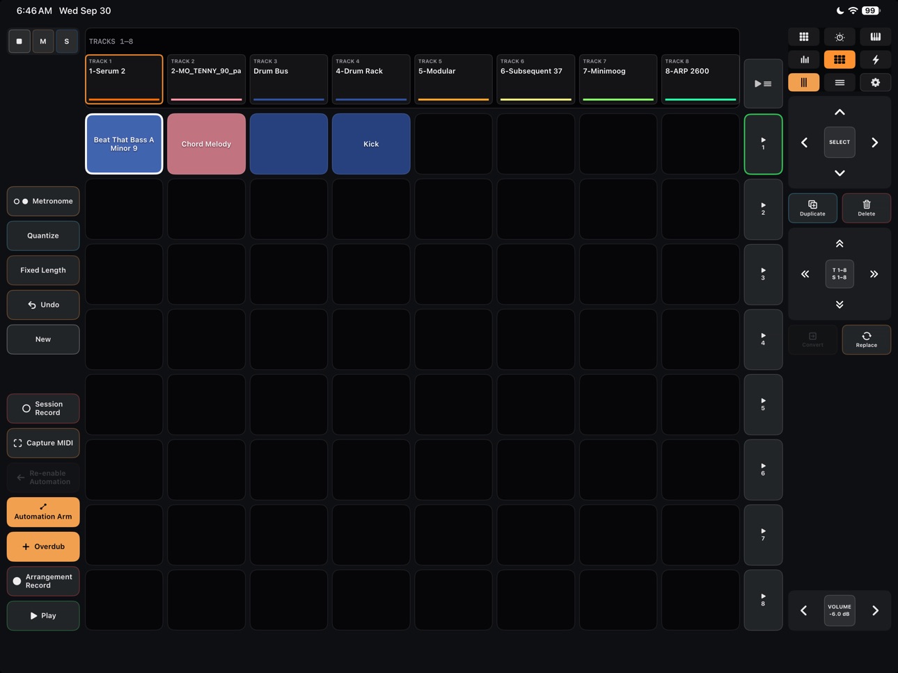Jump down a page with double chevron
Image resolution: width=898 pixels, height=673 pixels.
(840, 305)
